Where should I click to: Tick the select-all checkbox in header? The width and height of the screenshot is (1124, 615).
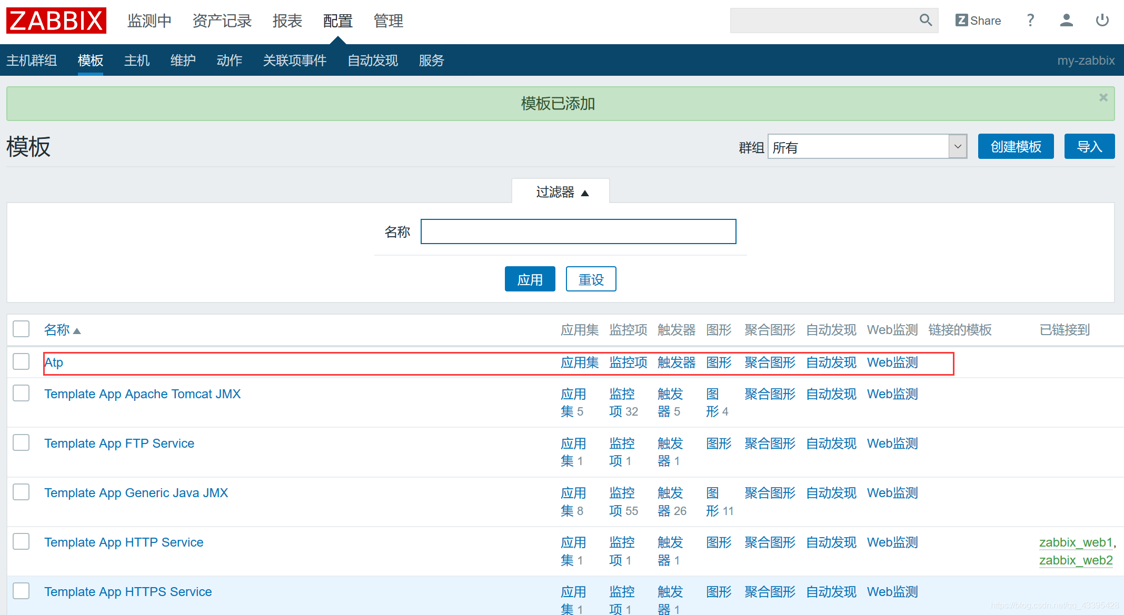[x=21, y=329]
